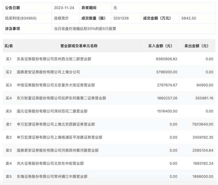Image resolution: width=218 pixels, height=185 pixels.
Task: Select the 买4 row label
Action: point(9,98)
